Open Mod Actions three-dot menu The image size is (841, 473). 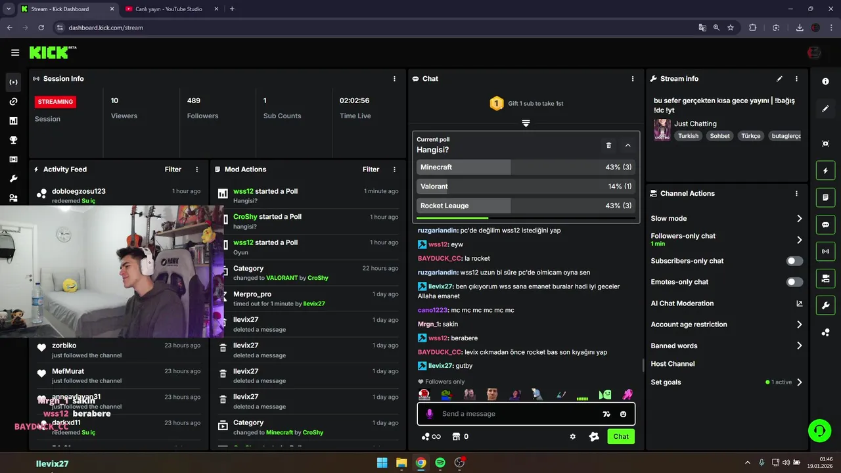pyautogui.click(x=394, y=169)
